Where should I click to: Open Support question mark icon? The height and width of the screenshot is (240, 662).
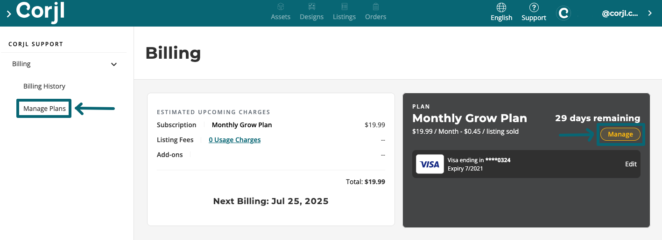pos(534,7)
